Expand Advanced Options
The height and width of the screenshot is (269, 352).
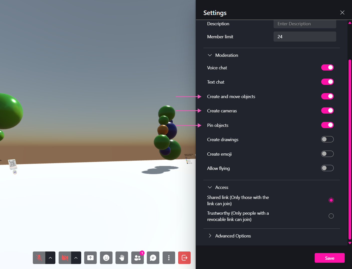click(210, 236)
